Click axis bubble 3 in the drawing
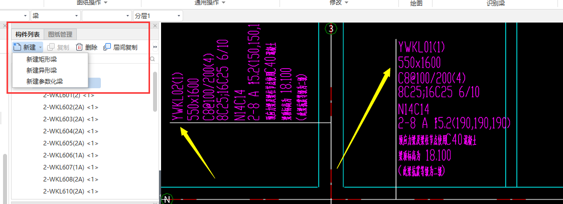563x204 pixels. (x=331, y=29)
